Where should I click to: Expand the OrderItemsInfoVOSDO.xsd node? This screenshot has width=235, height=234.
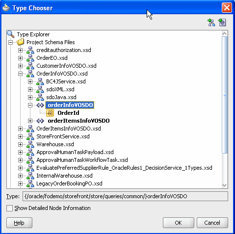point(20,129)
